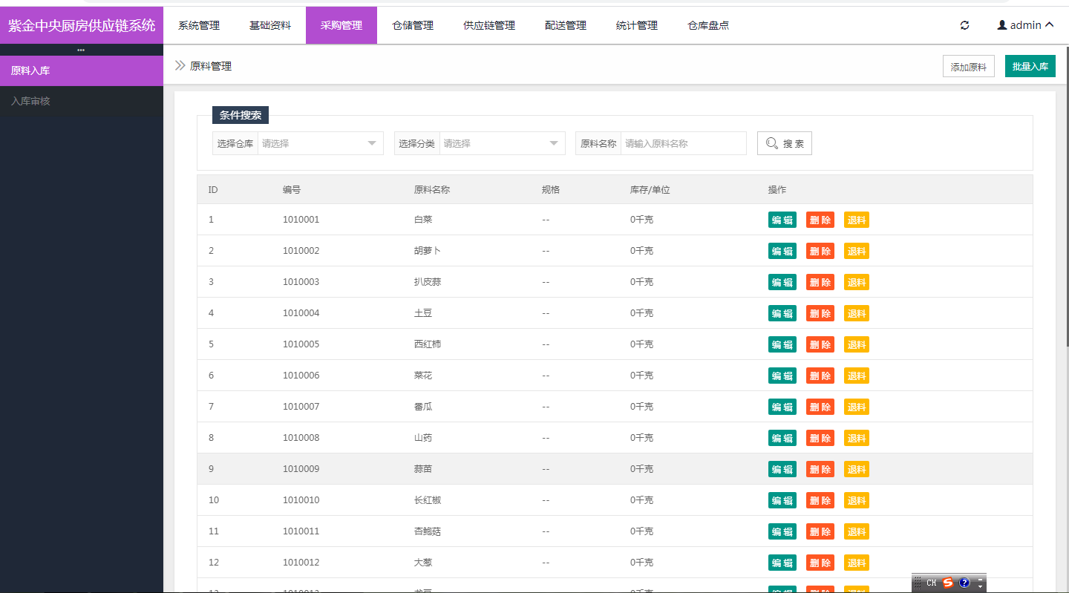Open the language bar options arrow
The height and width of the screenshot is (593, 1069).
pyautogui.click(x=981, y=586)
